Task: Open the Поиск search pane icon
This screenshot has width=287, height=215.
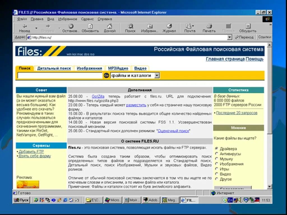Action: [x=130, y=26]
